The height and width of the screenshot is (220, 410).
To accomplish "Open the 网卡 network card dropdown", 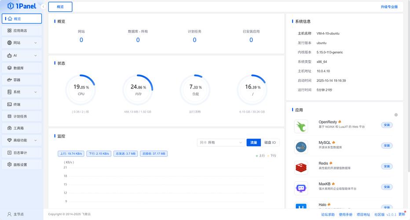I will (x=221, y=143).
